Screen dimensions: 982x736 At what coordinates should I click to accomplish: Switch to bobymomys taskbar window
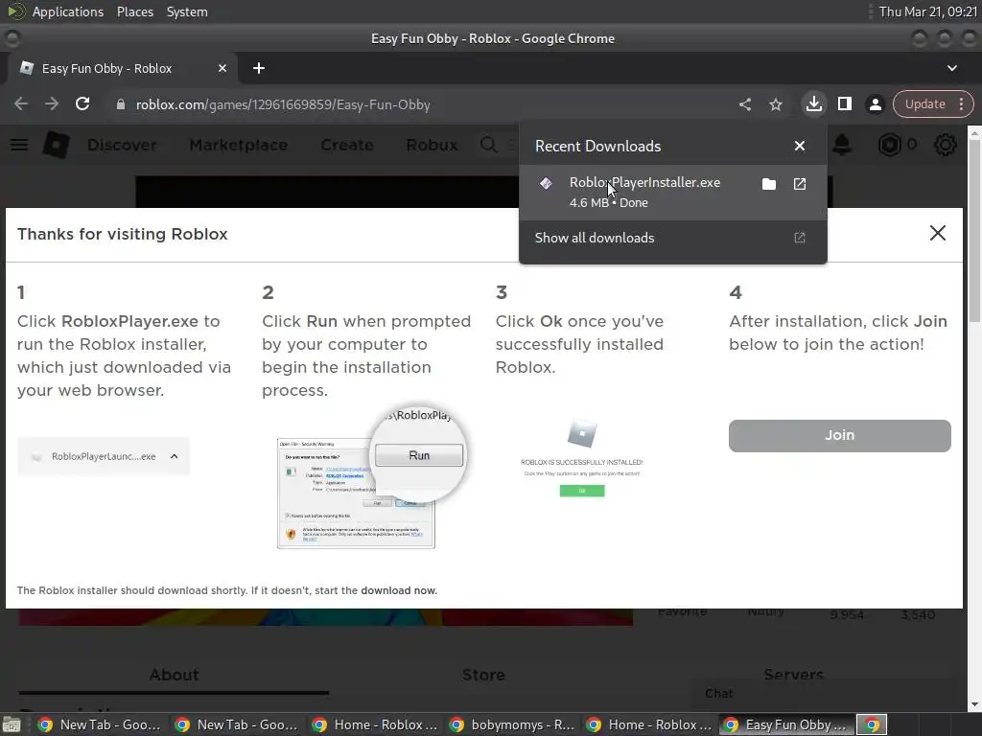point(513,724)
